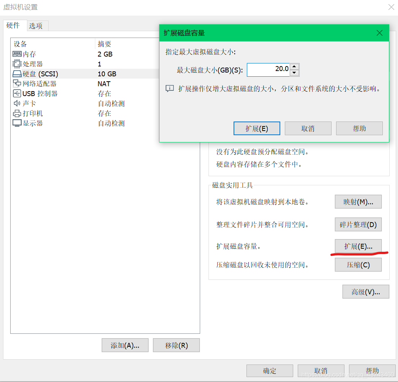Select the USB 控制器 icon
Image resolution: width=398 pixels, height=382 pixels.
[x=17, y=93]
